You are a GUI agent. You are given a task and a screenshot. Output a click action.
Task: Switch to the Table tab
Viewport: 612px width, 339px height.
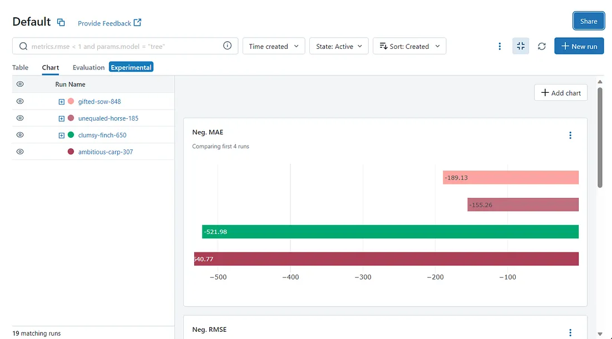tap(21, 67)
